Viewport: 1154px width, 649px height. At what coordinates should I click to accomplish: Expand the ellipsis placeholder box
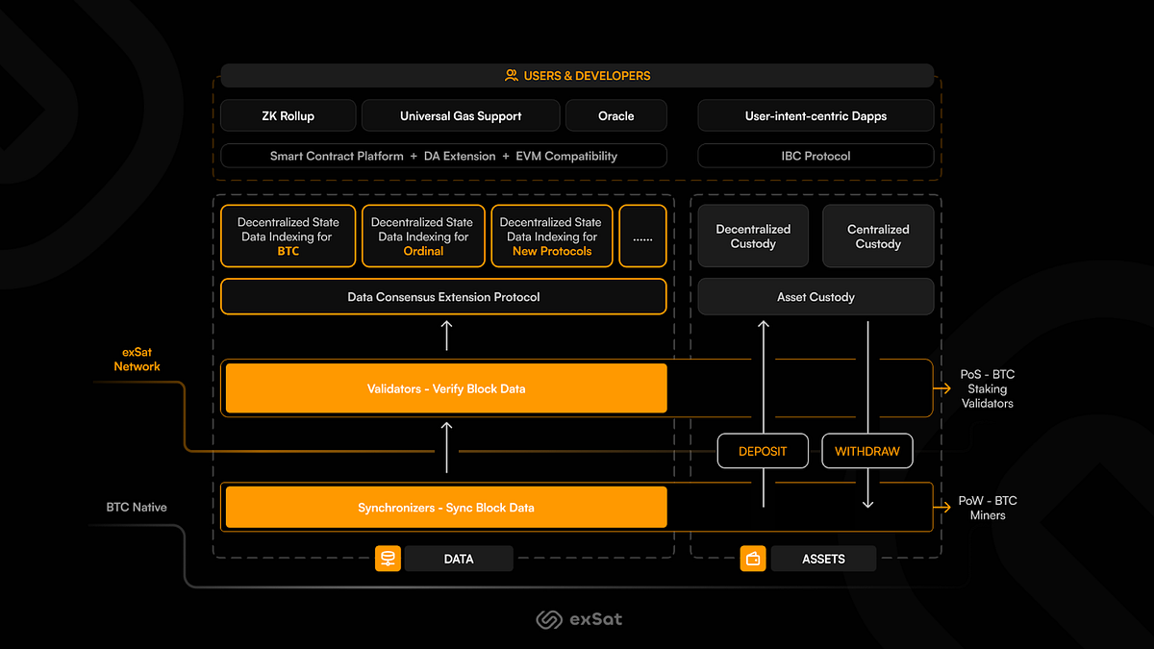pos(642,236)
